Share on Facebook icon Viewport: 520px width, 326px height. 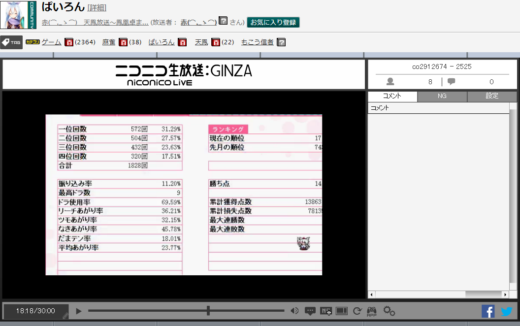(x=488, y=311)
